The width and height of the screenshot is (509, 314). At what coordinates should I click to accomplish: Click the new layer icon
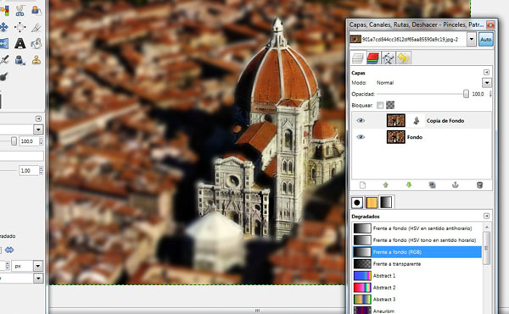click(362, 185)
